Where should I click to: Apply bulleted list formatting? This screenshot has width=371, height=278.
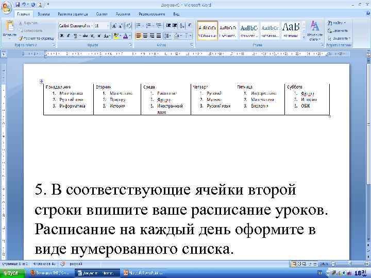pos(139,25)
